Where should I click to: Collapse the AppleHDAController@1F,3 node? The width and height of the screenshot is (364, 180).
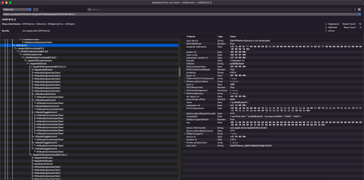click(17, 48)
